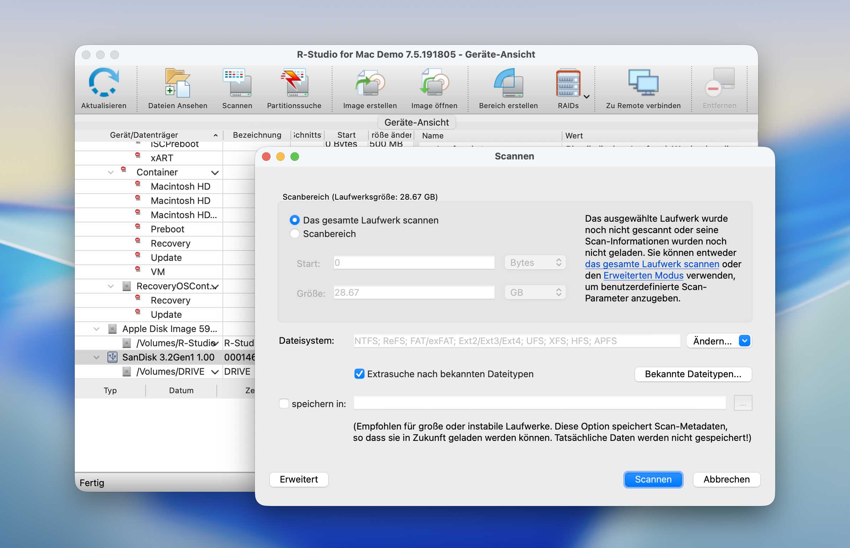Select the Scanbereich radio button
Screen dimensions: 850x548
(294, 233)
